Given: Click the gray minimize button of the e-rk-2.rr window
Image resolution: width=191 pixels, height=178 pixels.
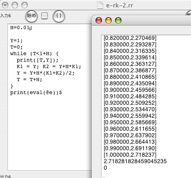Looking at the screenshot, I should point(15,5).
